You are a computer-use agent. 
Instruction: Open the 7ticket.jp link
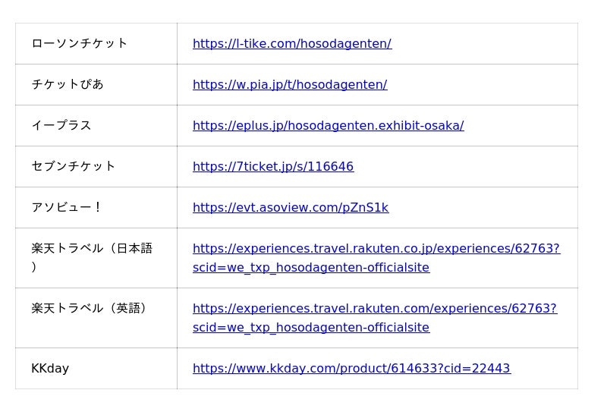click(x=273, y=166)
